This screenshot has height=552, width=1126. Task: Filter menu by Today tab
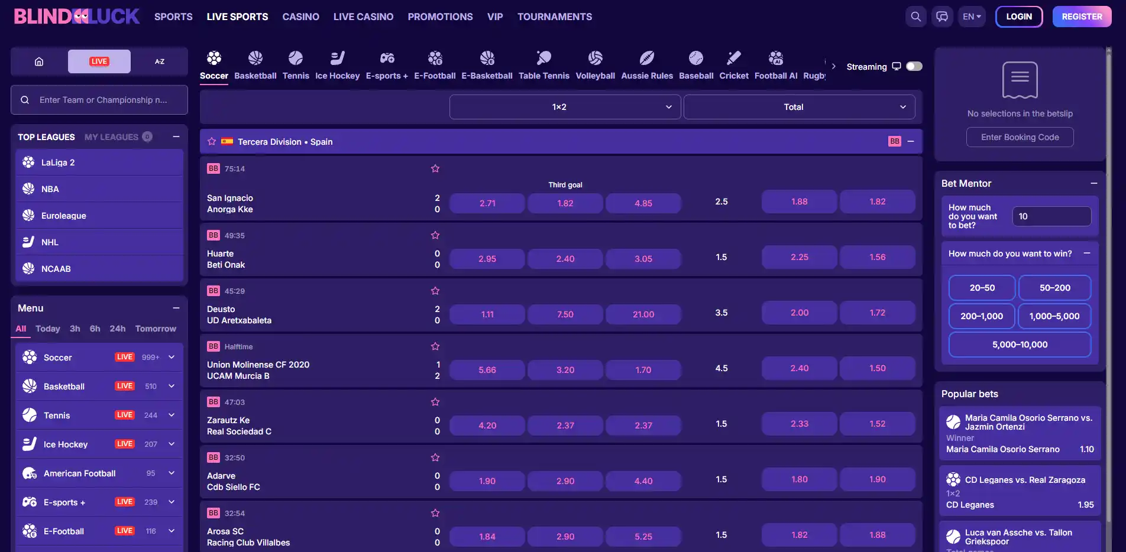[48, 329]
